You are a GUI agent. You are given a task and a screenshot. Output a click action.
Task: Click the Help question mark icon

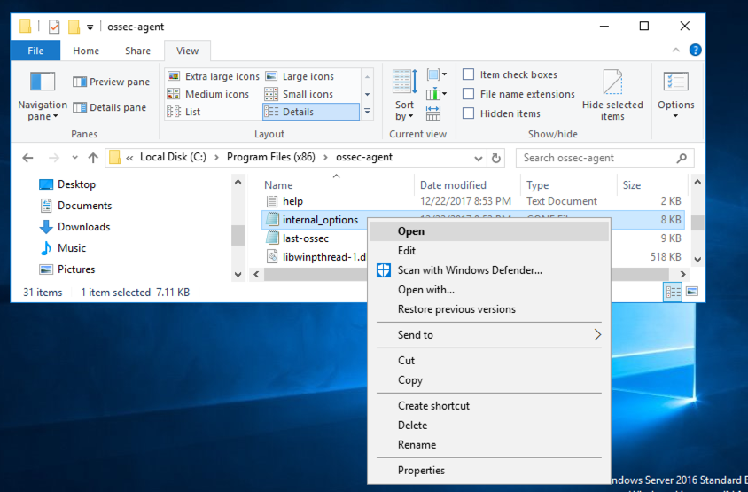[696, 51]
